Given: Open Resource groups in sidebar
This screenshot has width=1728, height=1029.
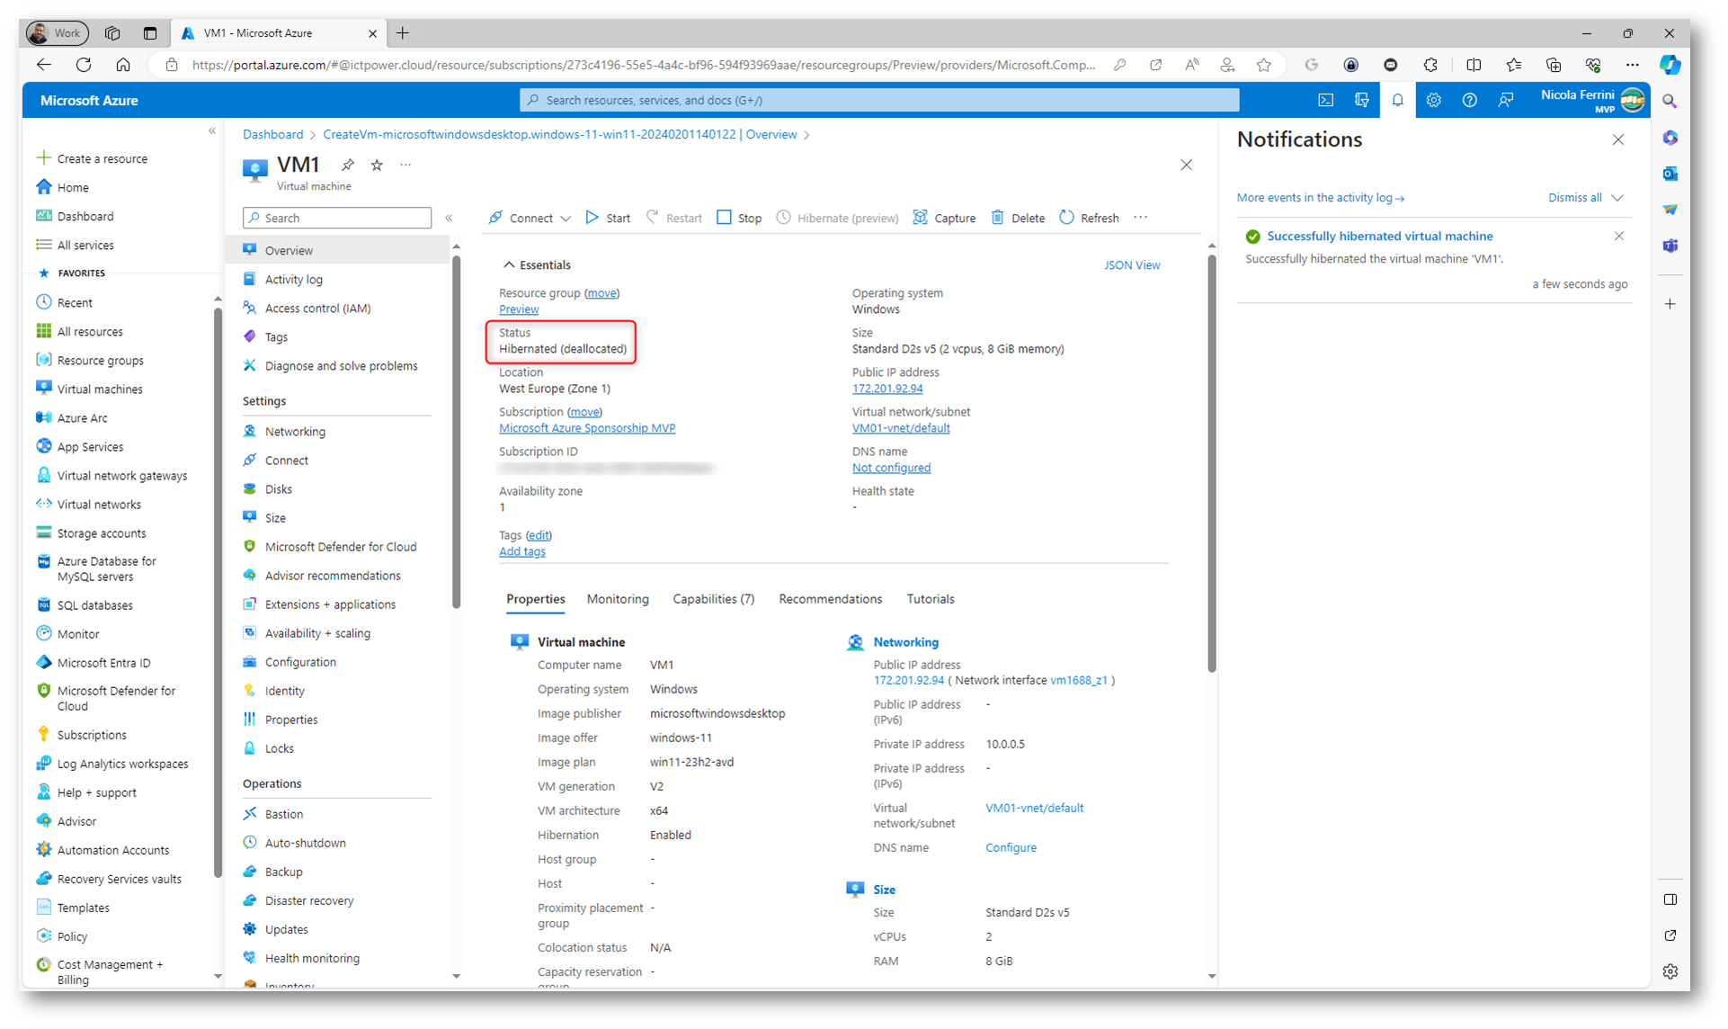Looking at the screenshot, I should [100, 361].
